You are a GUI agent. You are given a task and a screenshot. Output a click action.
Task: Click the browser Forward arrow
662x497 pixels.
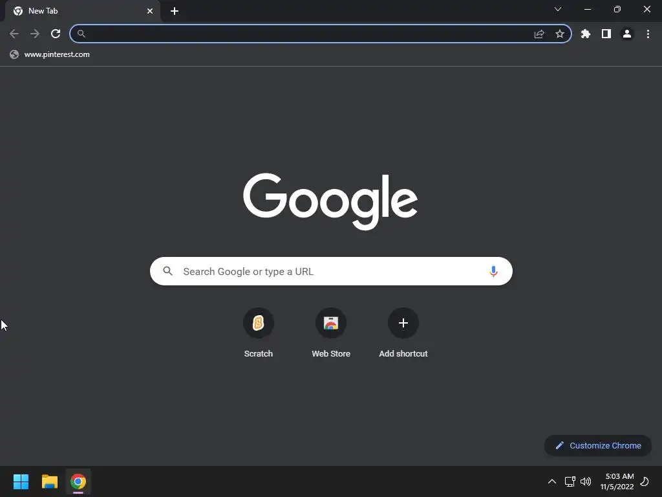[x=35, y=34]
